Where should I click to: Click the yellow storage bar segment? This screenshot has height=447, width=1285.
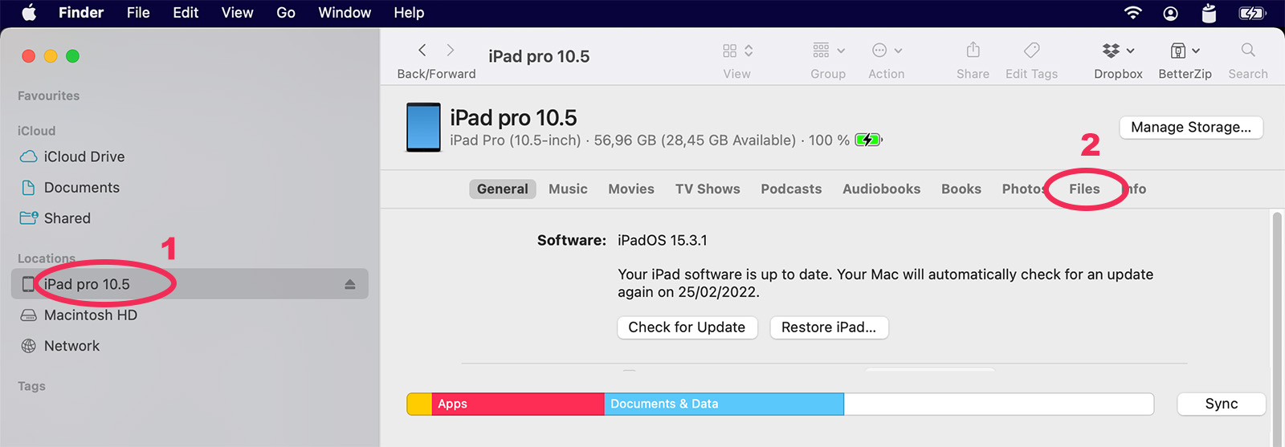point(419,404)
